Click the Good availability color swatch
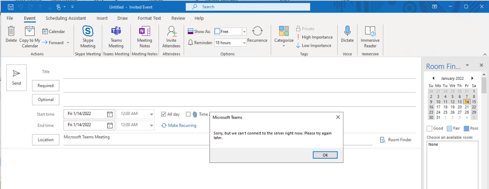The height and width of the screenshot is (189, 489). (x=429, y=129)
